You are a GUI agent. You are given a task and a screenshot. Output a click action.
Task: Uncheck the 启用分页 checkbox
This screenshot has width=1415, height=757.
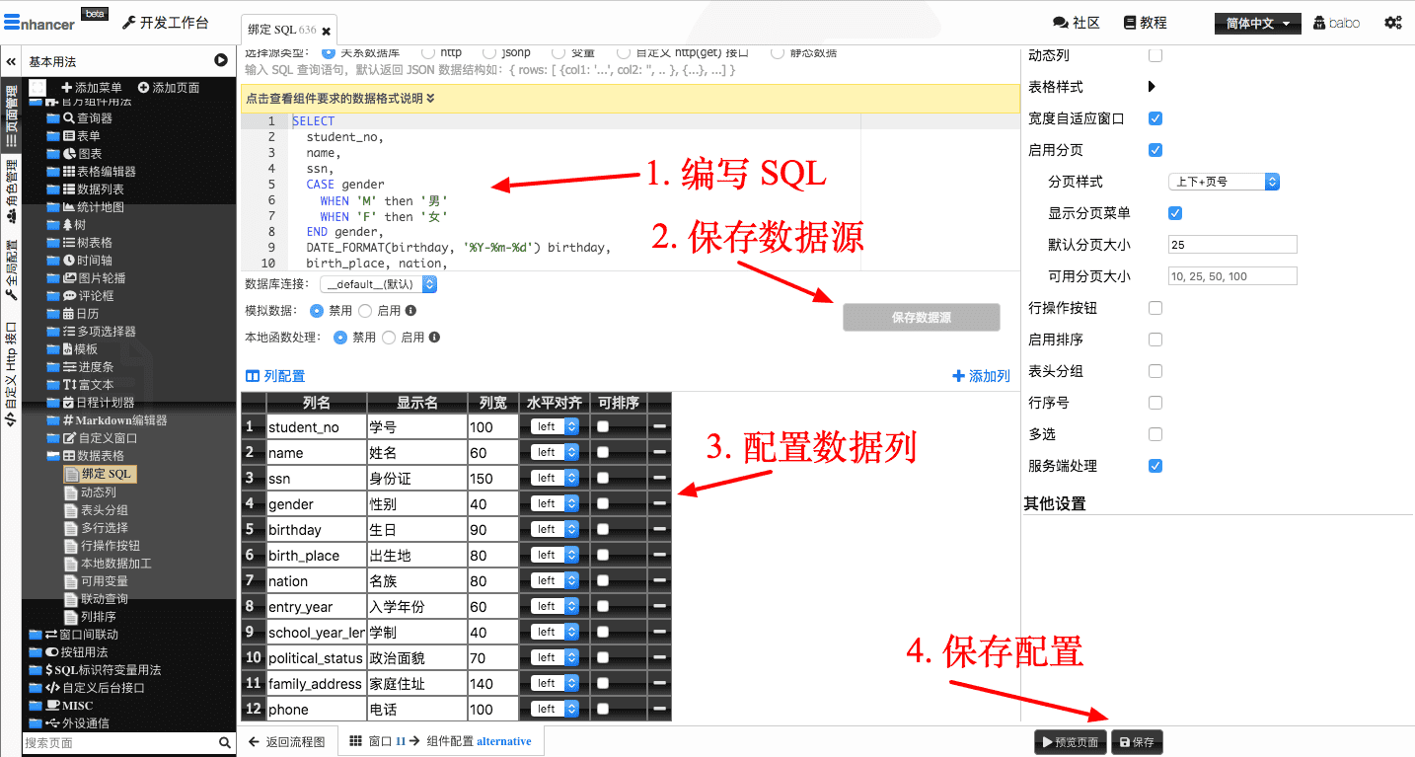click(x=1155, y=150)
